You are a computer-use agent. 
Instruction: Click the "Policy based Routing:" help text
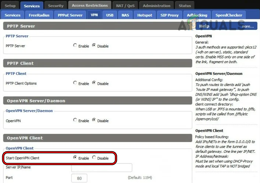click(x=212, y=137)
